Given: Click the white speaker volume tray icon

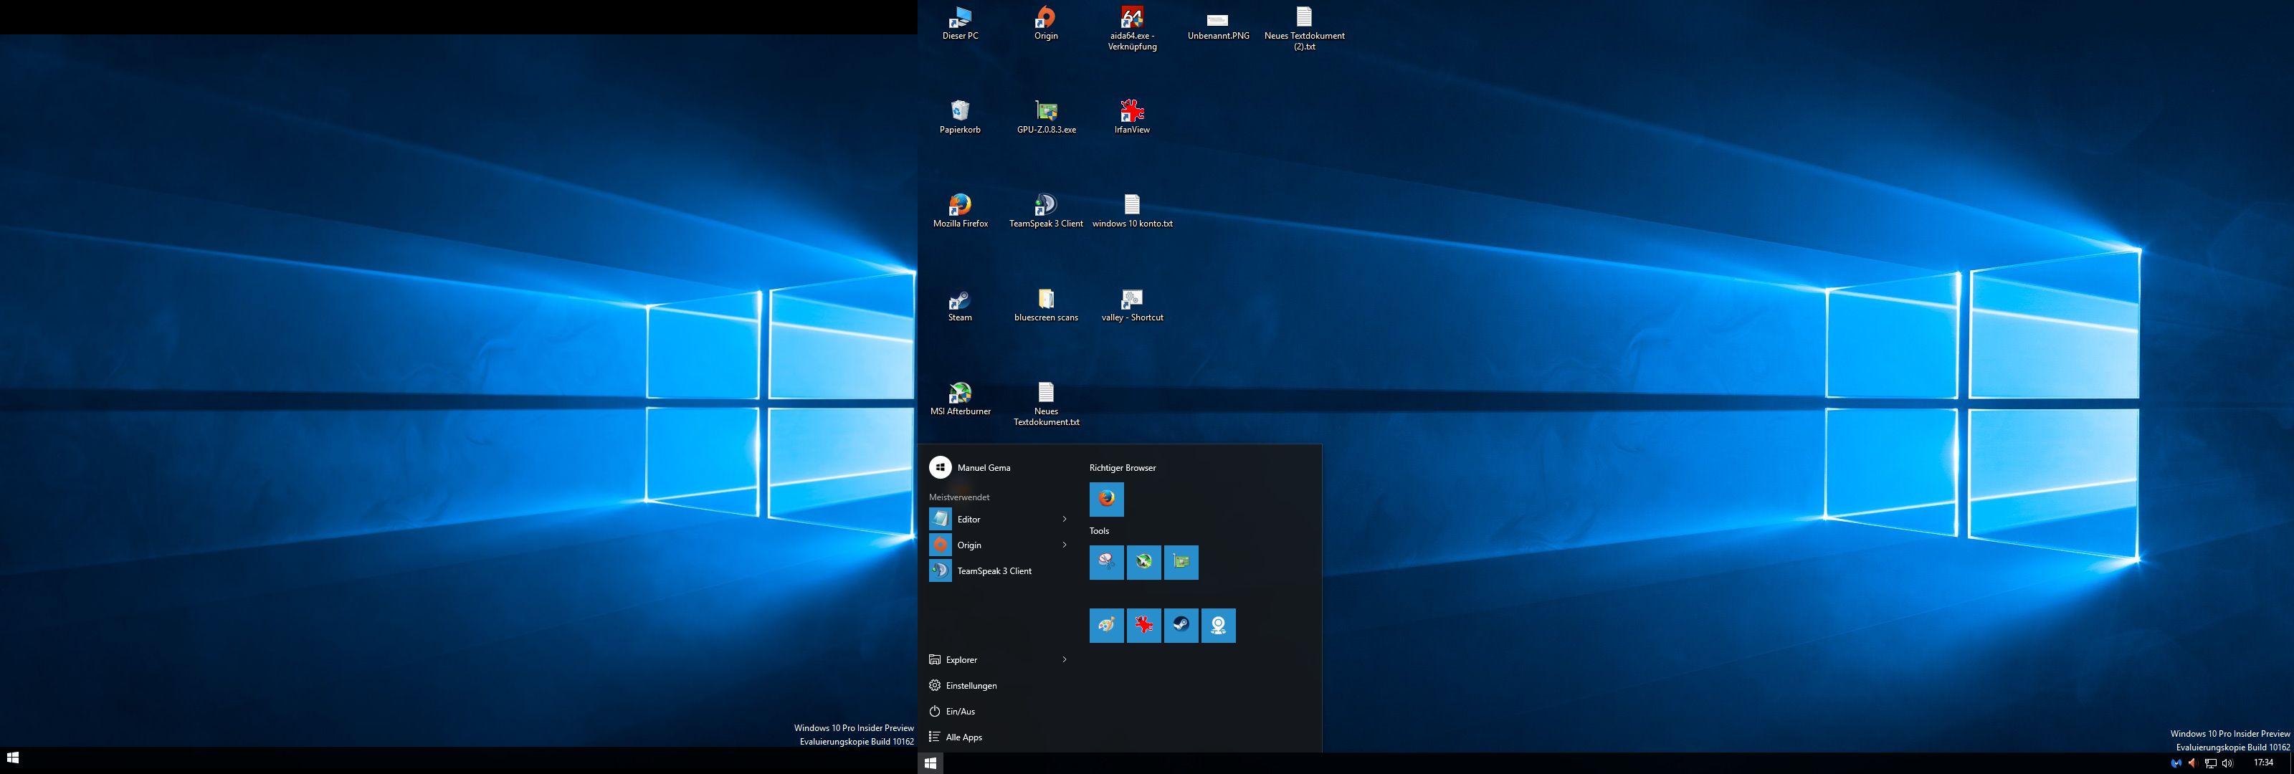Looking at the screenshot, I should 2227,763.
